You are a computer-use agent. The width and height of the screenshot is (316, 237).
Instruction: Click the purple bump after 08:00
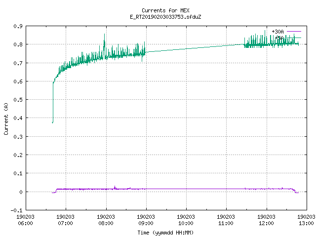(x=115, y=188)
